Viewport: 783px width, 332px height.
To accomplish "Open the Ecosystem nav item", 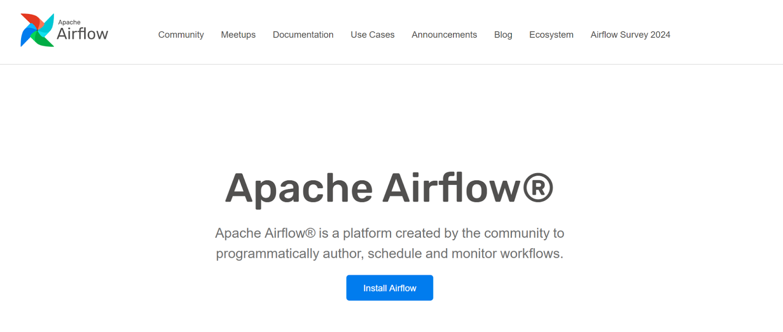I will [551, 35].
